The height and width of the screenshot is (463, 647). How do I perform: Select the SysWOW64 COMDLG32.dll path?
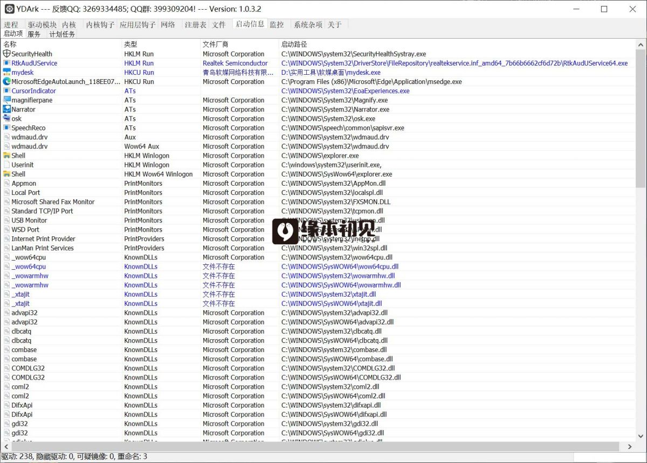coord(341,377)
